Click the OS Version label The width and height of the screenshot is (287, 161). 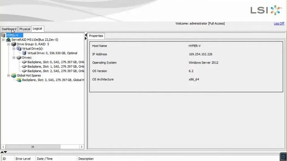(100, 71)
